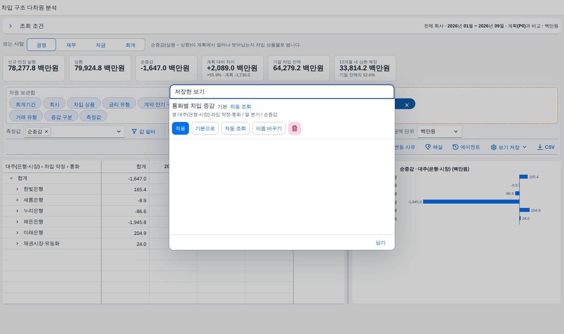
Task: Select 통화별 차입 증감 saved view title
Action: pos(193,106)
